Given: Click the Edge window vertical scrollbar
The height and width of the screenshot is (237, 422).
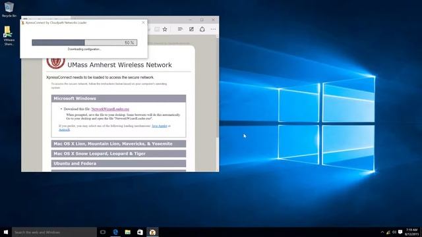Looking at the screenshot, I should 218,103.
